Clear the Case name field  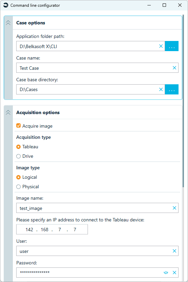(x=174, y=68)
